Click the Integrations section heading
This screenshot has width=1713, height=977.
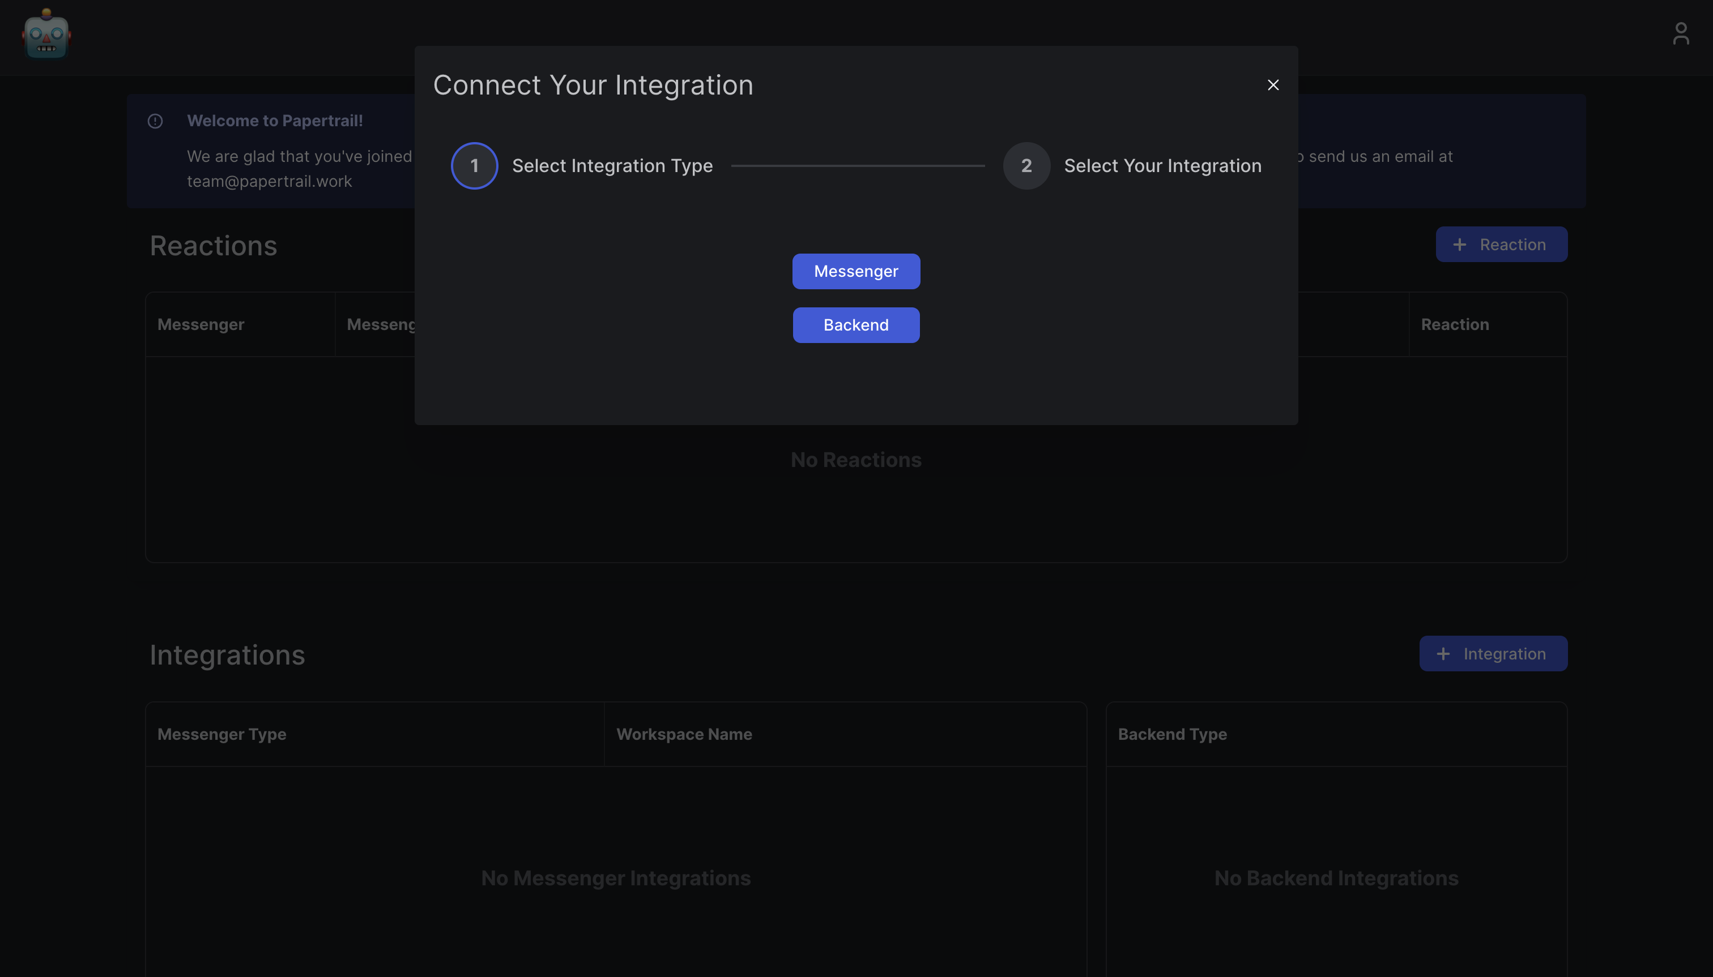coord(227,655)
